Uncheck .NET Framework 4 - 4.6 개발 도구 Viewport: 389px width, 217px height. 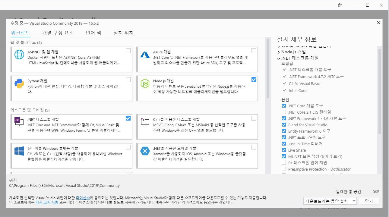pyautogui.click(x=284, y=118)
